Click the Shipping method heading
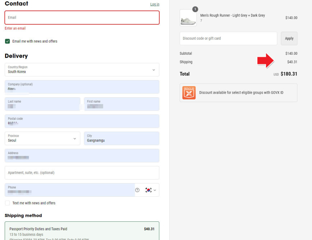Screen dimensions: 312x240 (23, 216)
